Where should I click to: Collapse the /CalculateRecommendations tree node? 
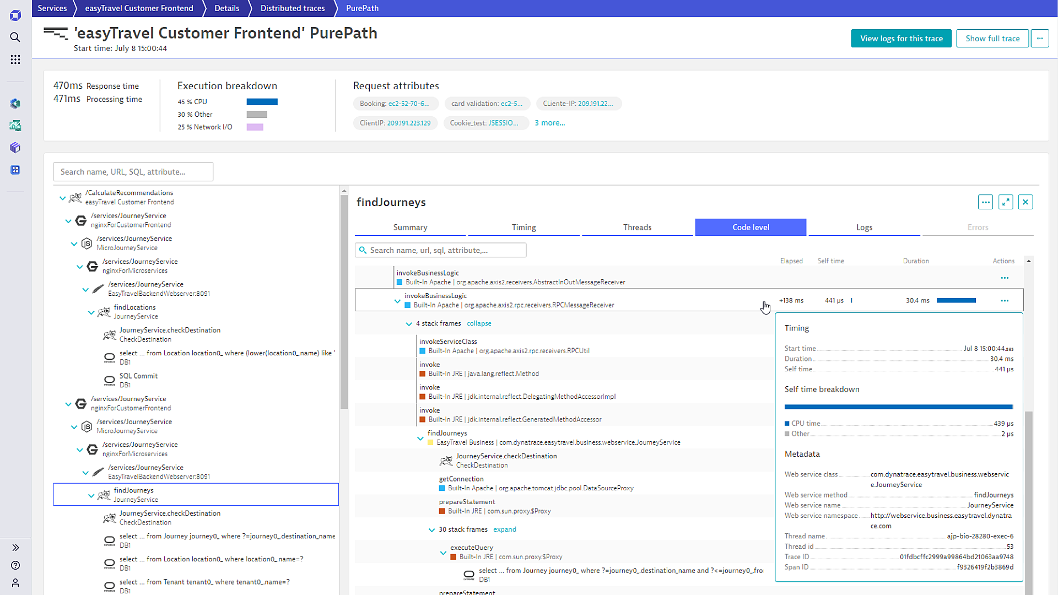pyautogui.click(x=62, y=198)
